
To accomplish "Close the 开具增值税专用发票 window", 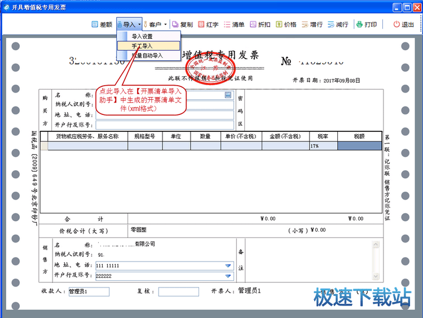I will click(x=417, y=7).
